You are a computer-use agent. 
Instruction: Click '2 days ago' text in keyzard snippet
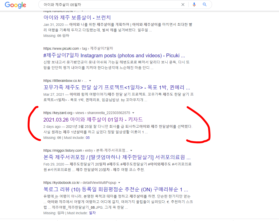pos(52,126)
